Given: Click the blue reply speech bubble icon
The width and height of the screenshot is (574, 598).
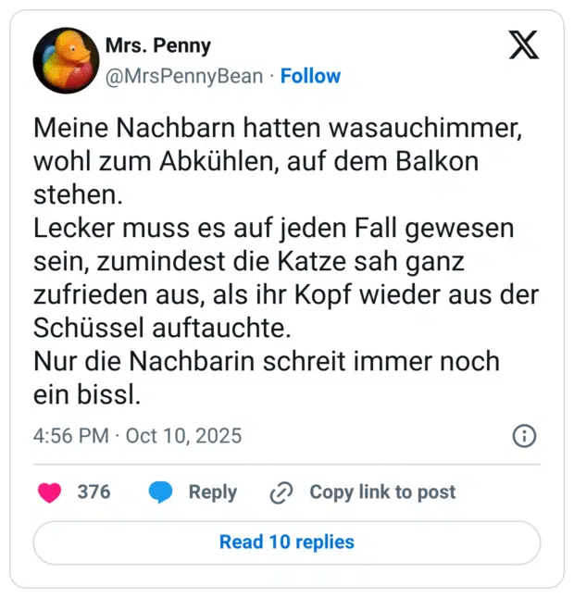Looking at the screenshot, I should click(161, 492).
